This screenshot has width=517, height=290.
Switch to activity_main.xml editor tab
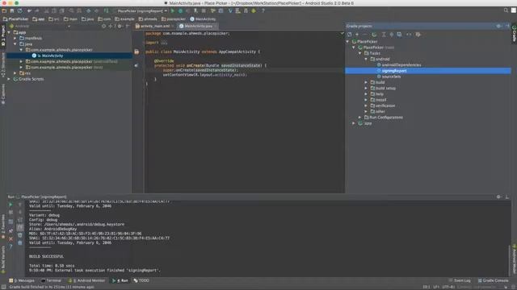coord(154,26)
